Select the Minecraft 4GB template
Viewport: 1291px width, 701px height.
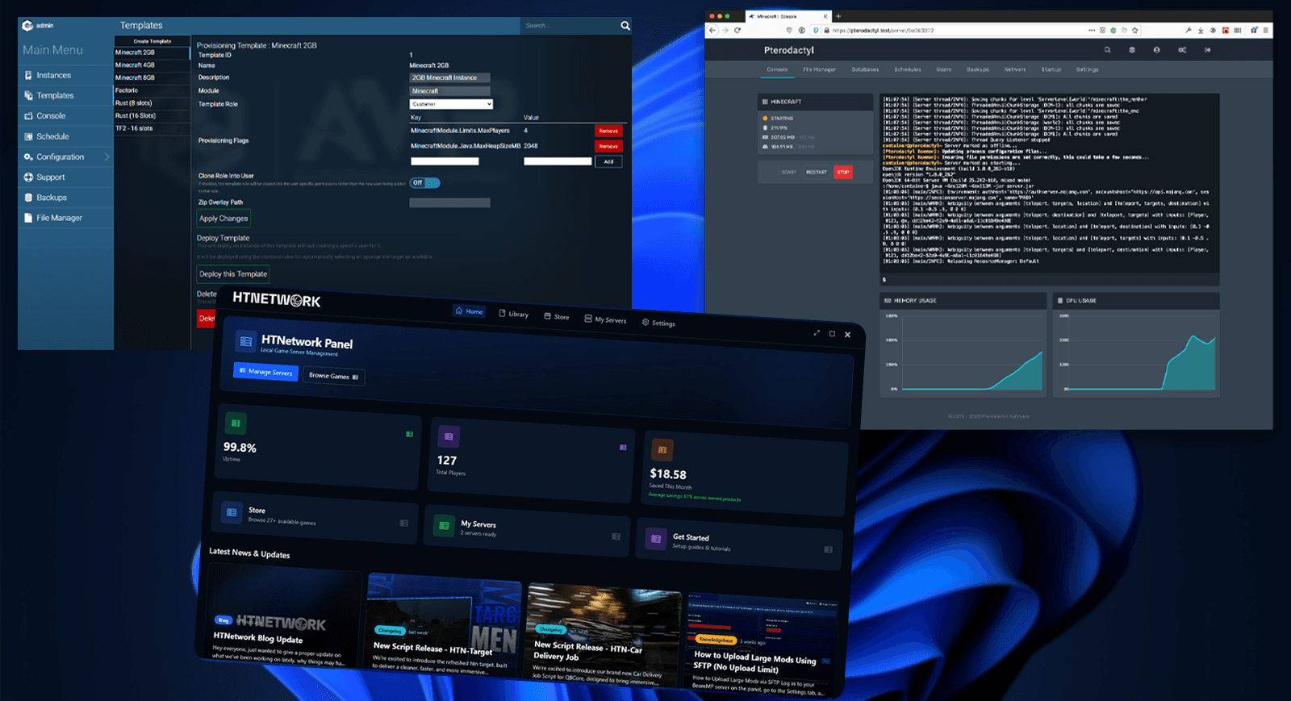tap(152, 65)
